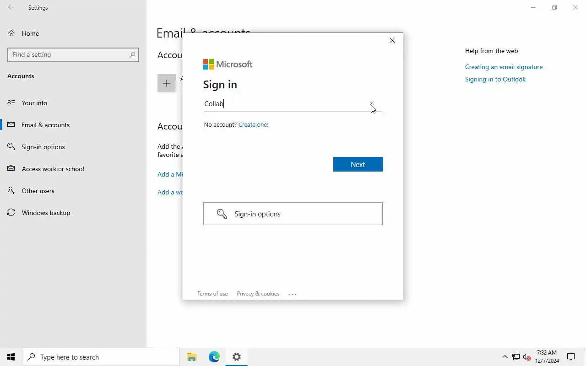Click the muted volume icon in tray

click(x=527, y=357)
